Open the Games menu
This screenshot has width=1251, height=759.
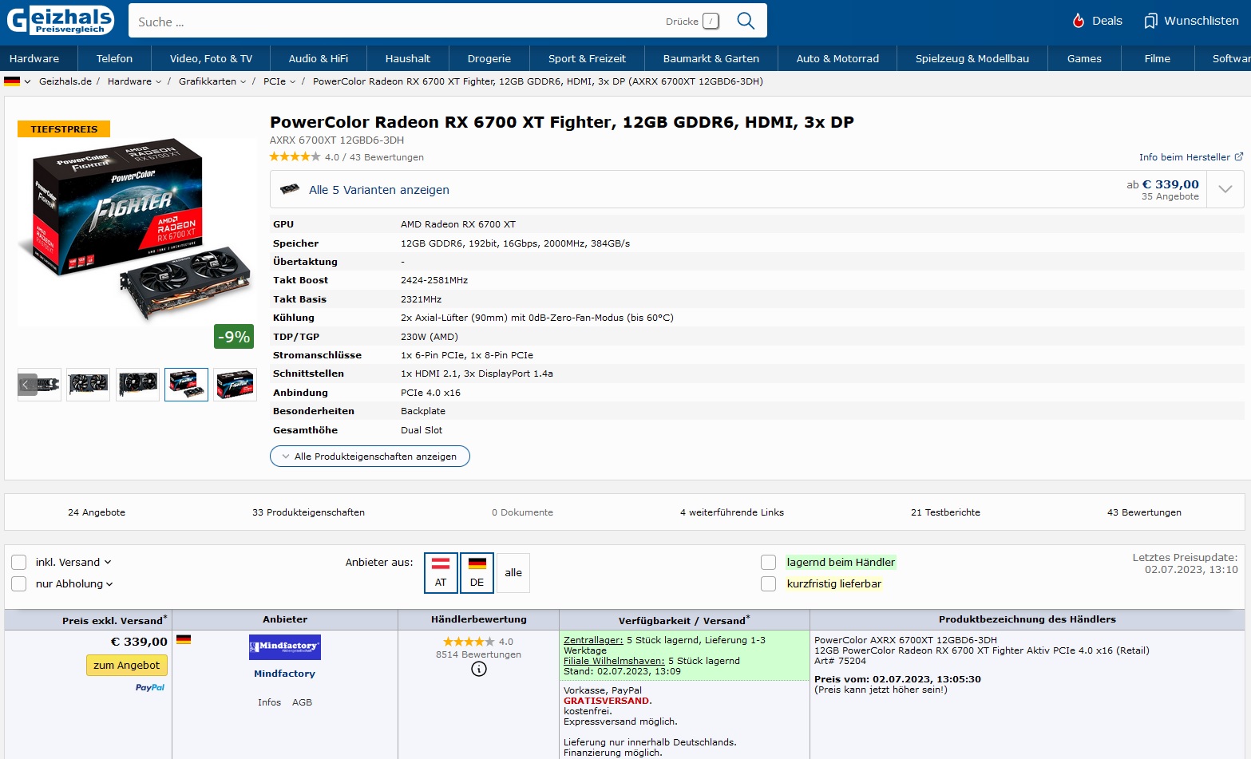pyautogui.click(x=1084, y=58)
